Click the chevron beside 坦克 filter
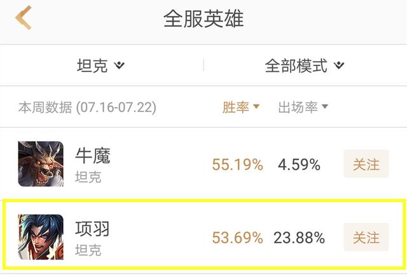 tap(120, 66)
